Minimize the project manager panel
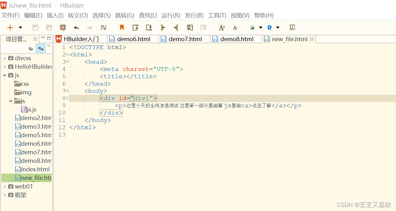This screenshot has height=211, width=396. point(43,38)
